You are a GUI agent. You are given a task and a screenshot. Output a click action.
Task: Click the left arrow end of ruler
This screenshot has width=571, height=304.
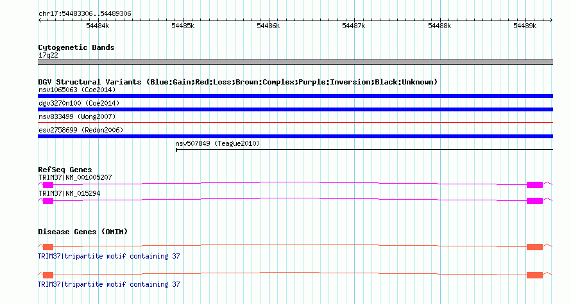pos(40,20)
